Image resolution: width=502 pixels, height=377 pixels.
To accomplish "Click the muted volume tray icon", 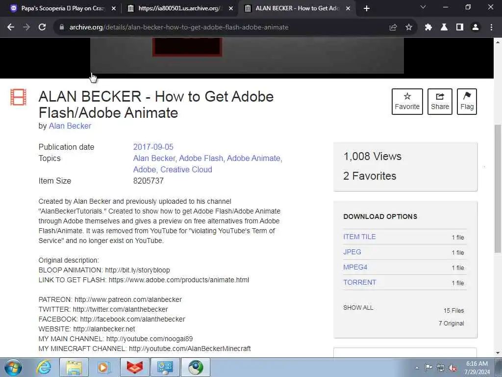I will (x=452, y=368).
